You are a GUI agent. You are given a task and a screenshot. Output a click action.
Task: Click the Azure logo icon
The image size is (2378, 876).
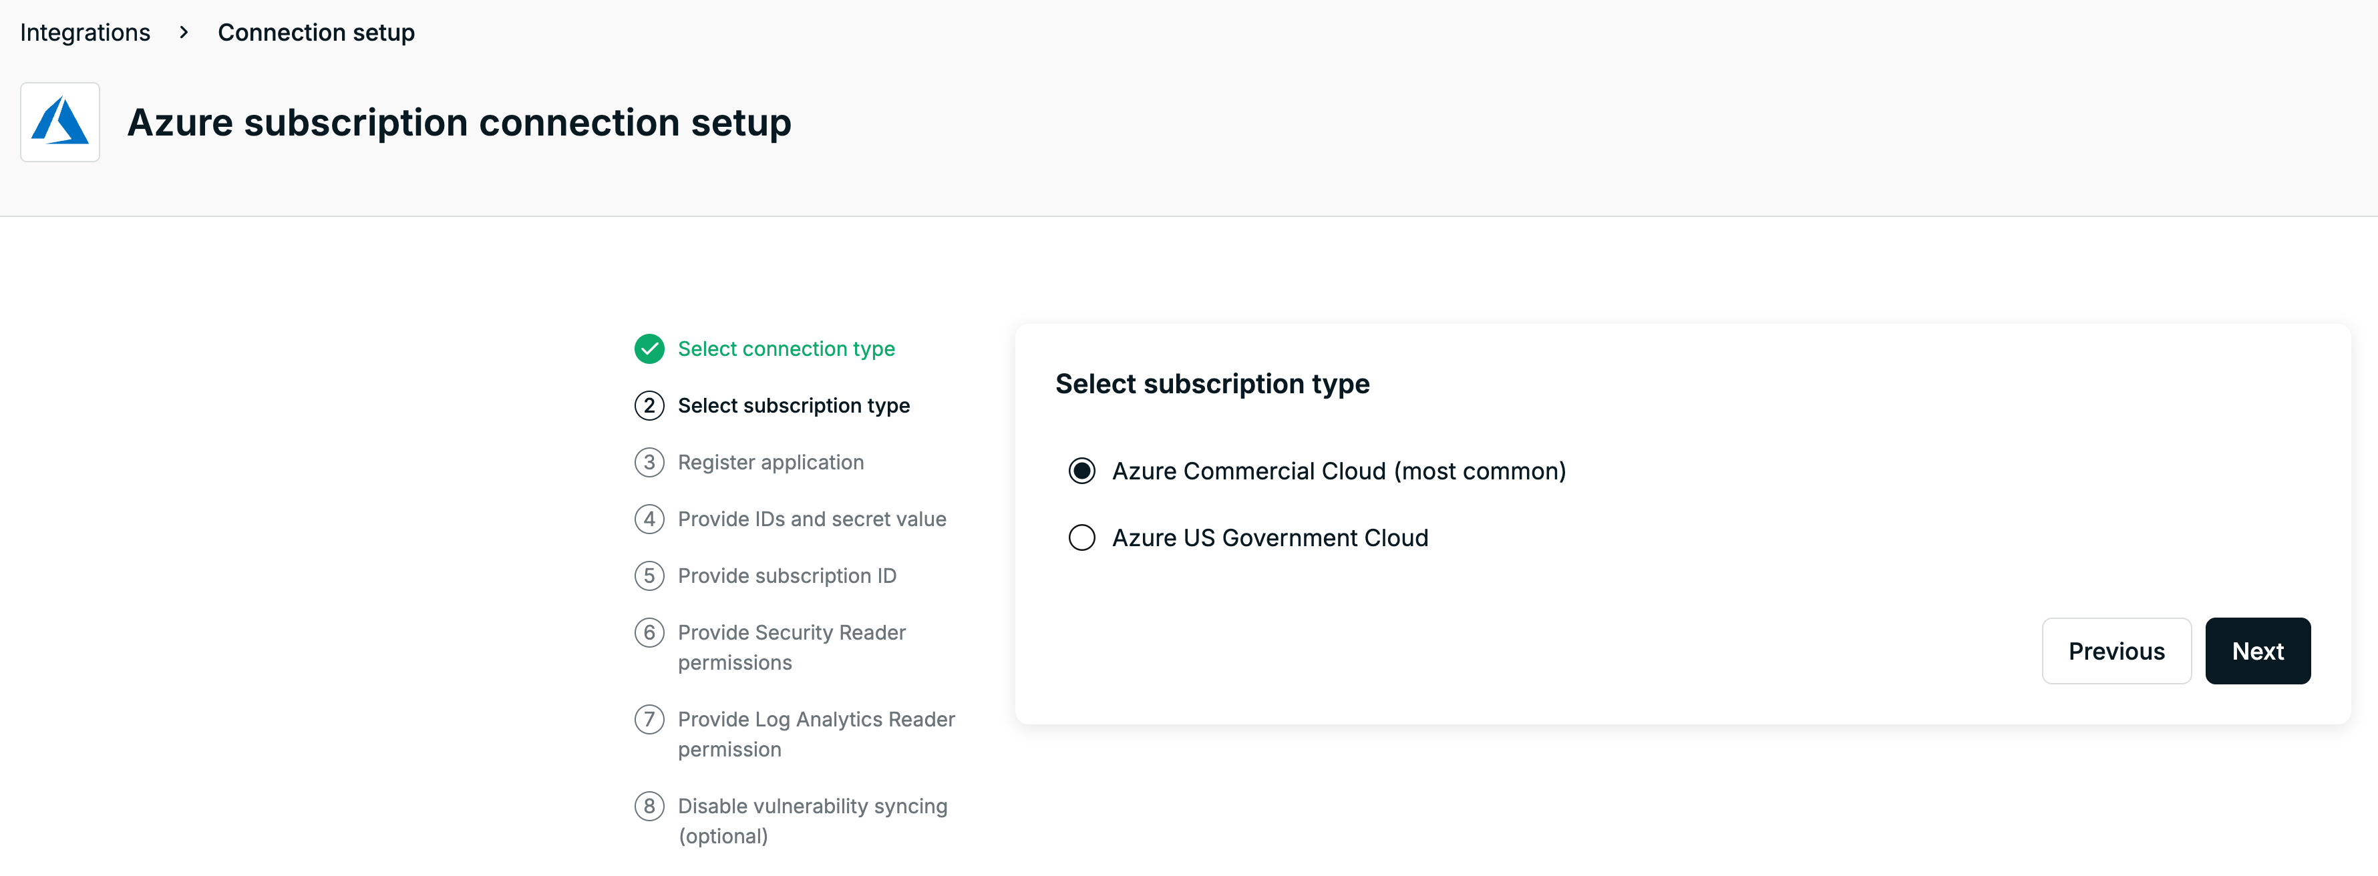[59, 121]
